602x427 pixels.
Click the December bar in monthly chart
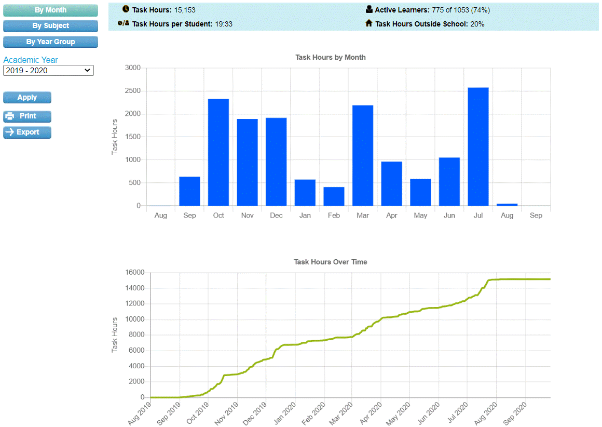click(276, 162)
